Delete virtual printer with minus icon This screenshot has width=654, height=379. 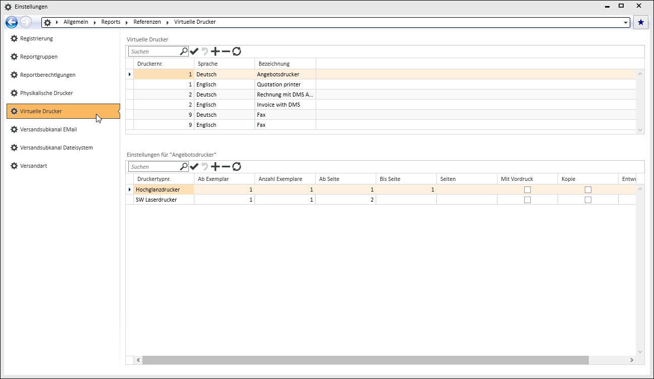[x=226, y=52]
